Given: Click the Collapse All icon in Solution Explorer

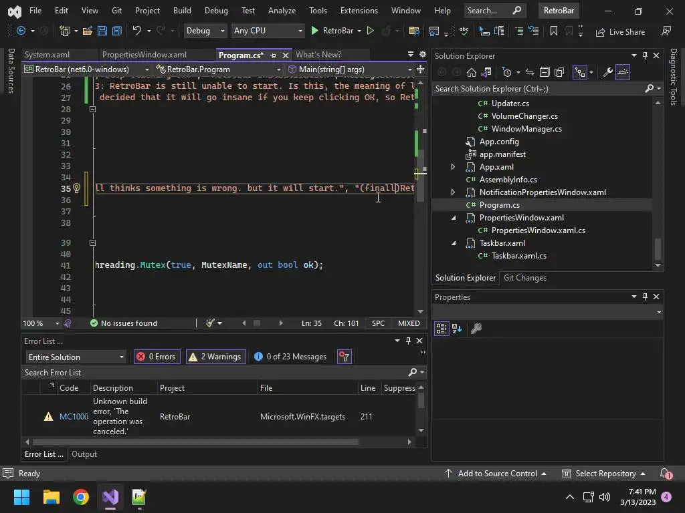Looking at the screenshot, I should (x=545, y=72).
